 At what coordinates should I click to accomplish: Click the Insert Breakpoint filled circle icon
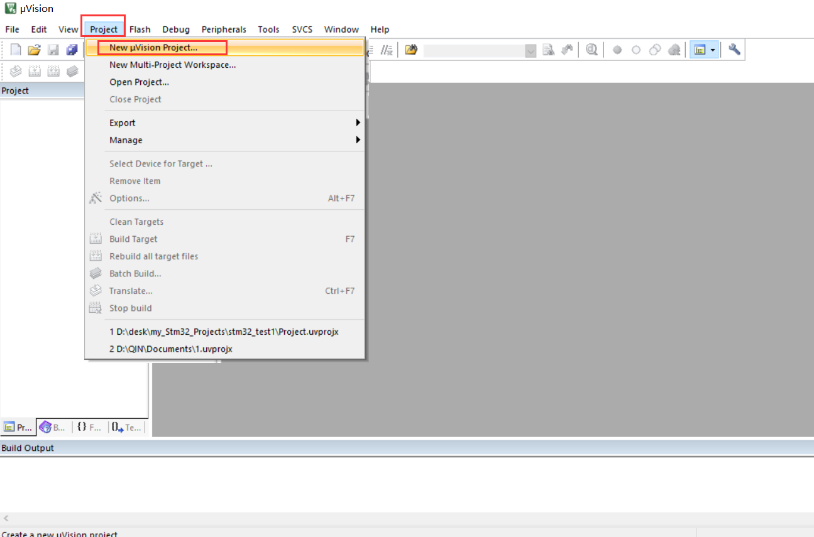(x=617, y=50)
